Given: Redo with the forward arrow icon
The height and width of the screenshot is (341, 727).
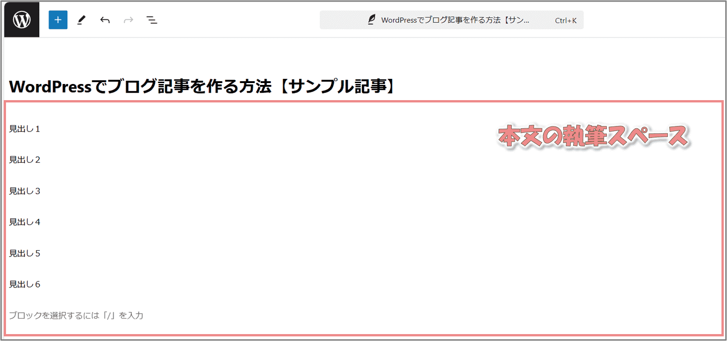Looking at the screenshot, I should [x=128, y=20].
